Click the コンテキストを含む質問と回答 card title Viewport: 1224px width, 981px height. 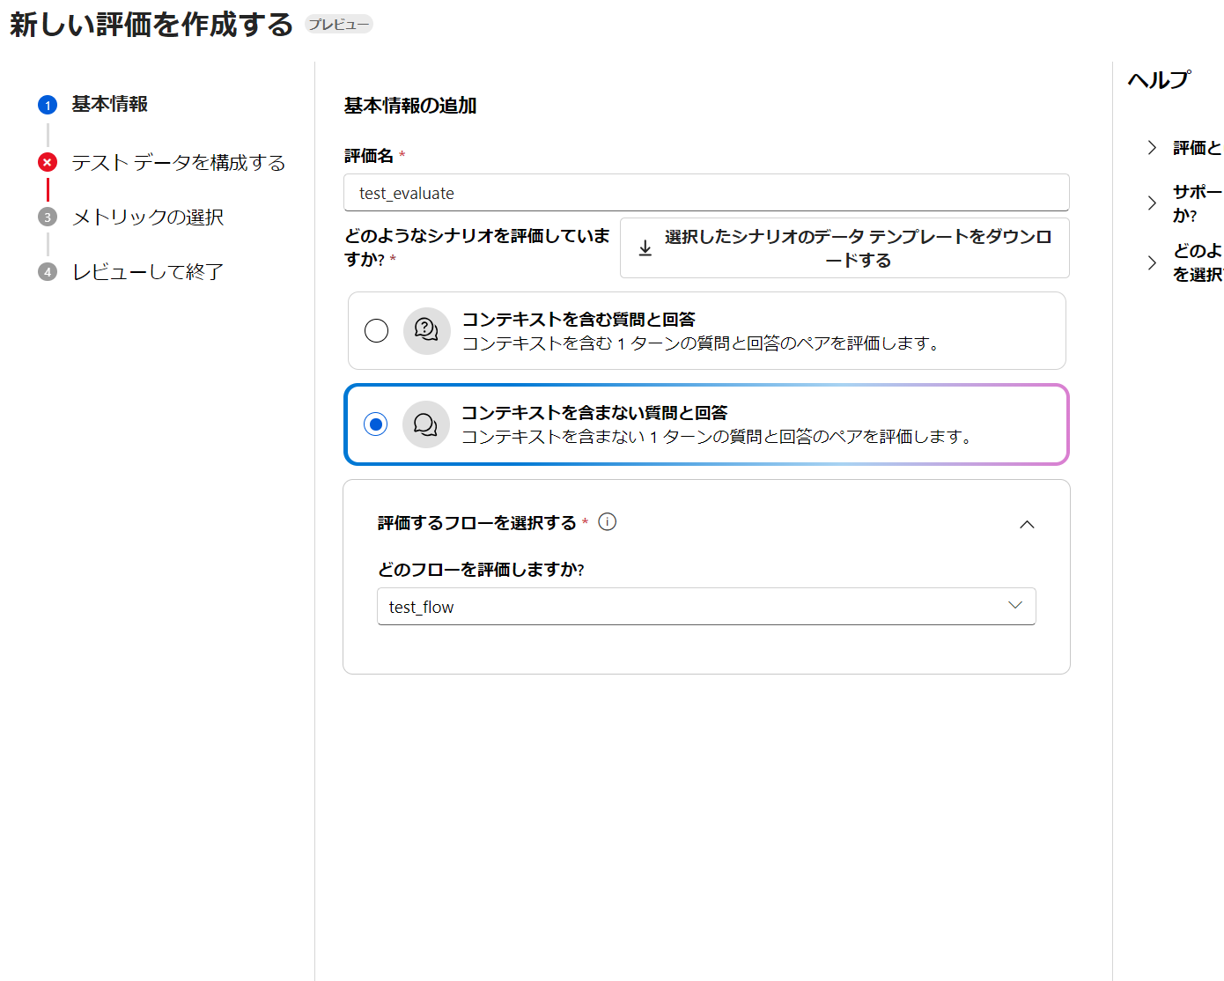coord(579,319)
